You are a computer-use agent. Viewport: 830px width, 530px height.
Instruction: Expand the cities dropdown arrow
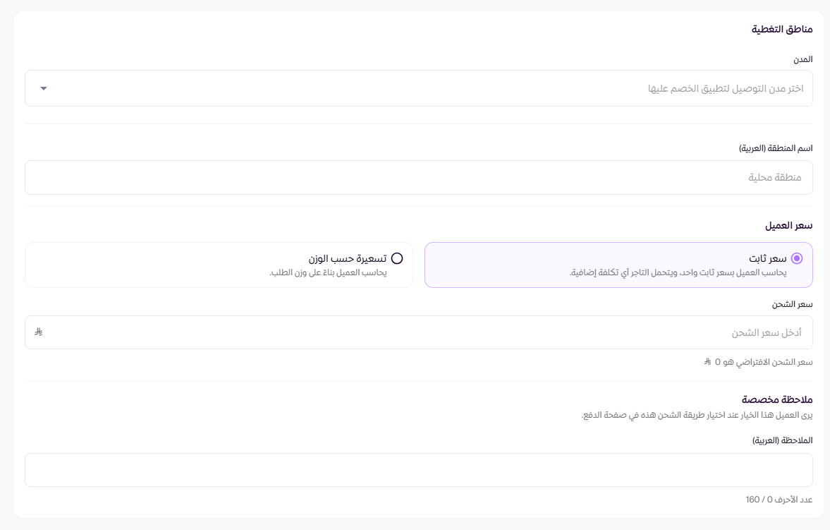(44, 88)
